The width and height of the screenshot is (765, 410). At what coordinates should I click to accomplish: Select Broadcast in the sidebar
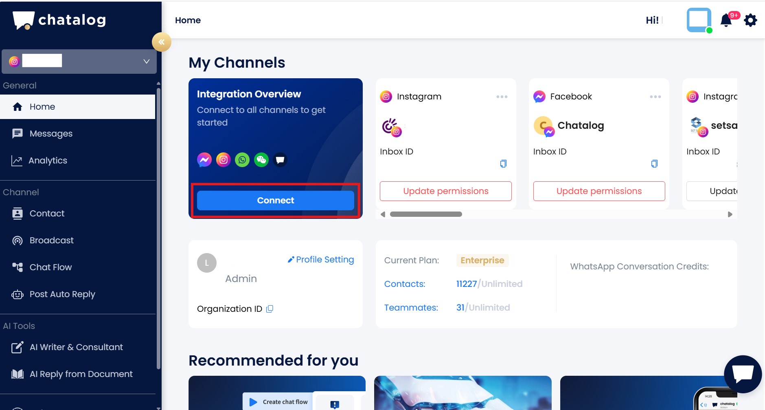(x=51, y=240)
